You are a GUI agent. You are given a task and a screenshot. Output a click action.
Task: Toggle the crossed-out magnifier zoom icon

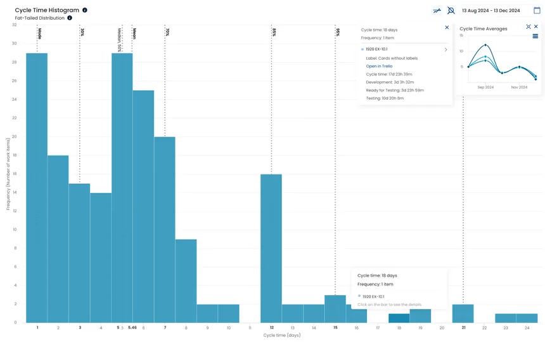(451, 10)
